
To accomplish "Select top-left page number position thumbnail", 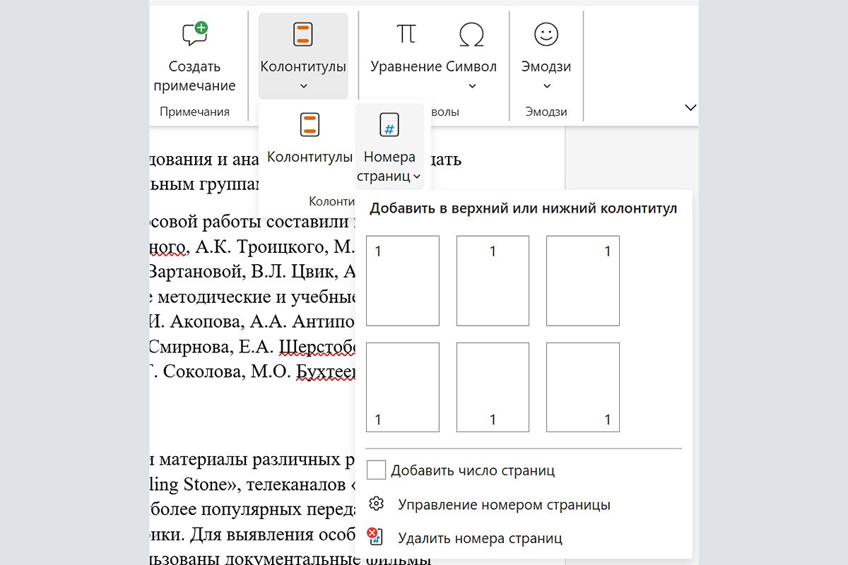I will click(x=403, y=280).
